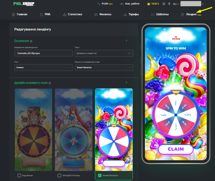Click the Starlight Princess label text
Screen dimensions: 215x181
71,175
